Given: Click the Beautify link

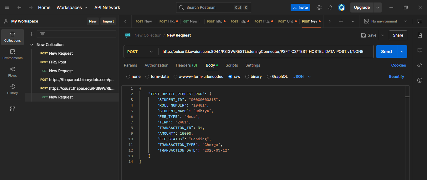Looking at the screenshot, I should pyautogui.click(x=396, y=77).
